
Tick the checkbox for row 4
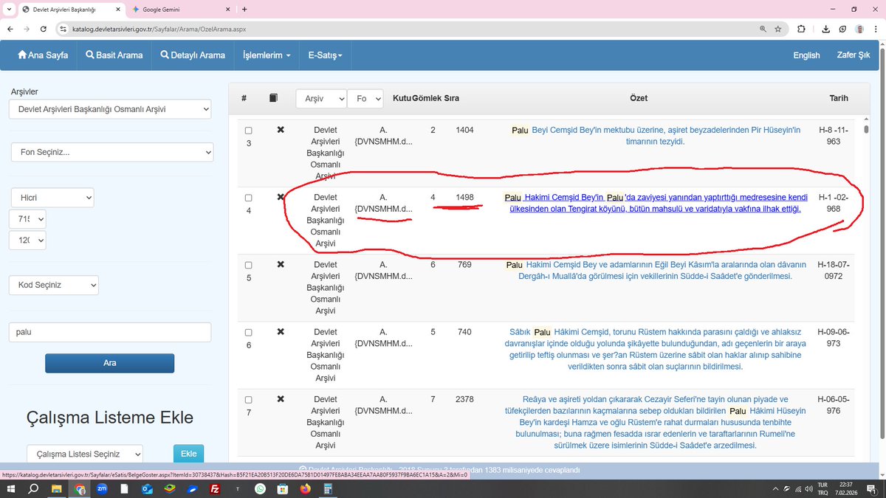[249, 198]
